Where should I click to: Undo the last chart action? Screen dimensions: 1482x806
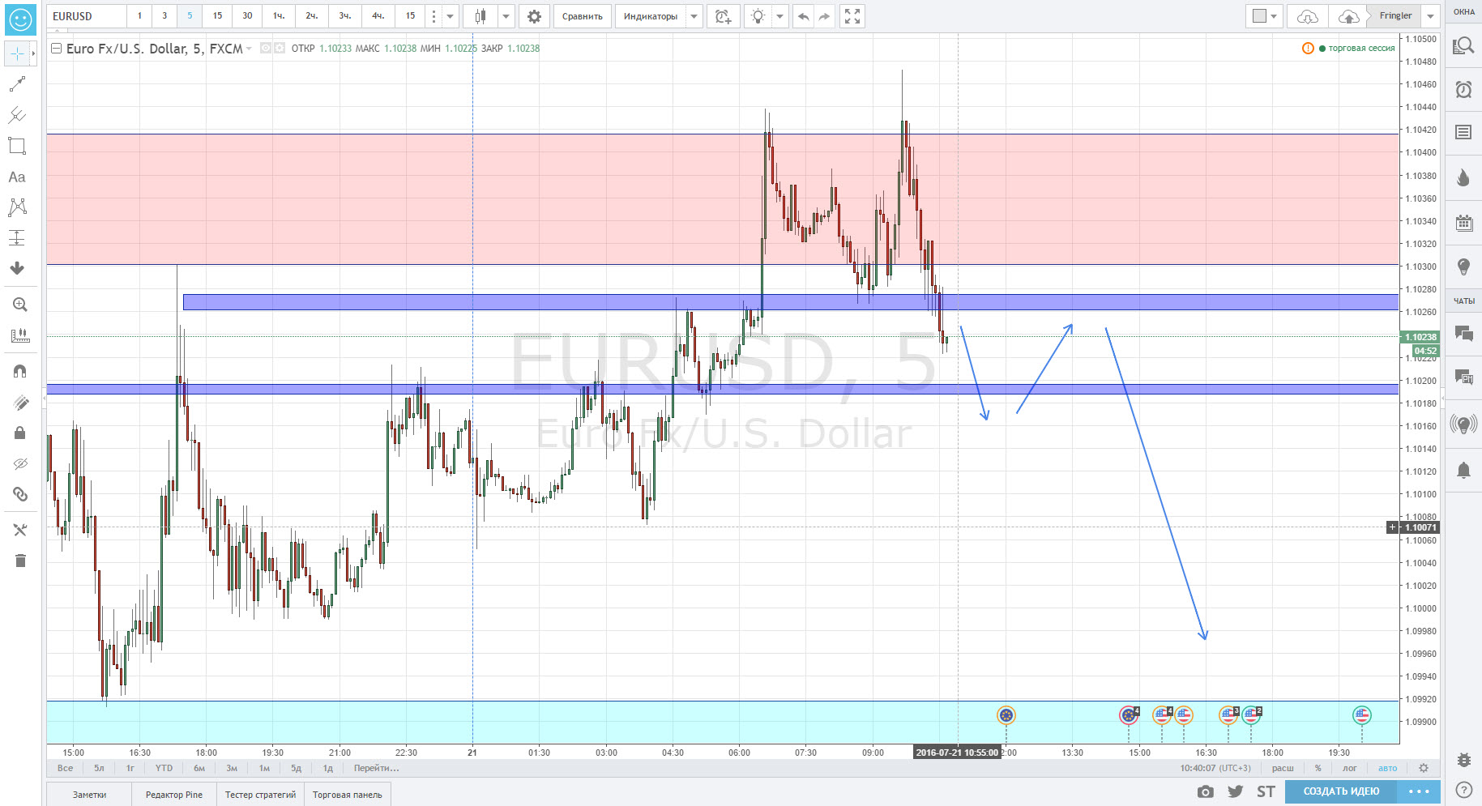tap(803, 16)
